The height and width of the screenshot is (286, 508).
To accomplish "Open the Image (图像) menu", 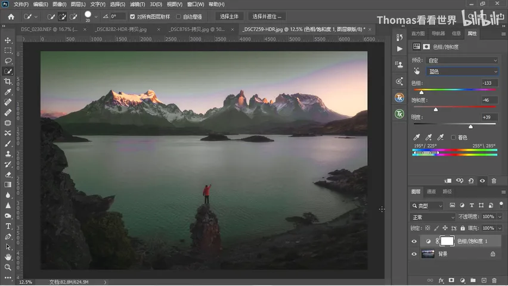I will (x=59, y=4).
